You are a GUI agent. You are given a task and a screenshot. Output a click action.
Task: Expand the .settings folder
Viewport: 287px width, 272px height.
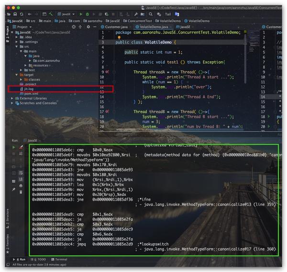pyautogui.click(x=16, y=42)
